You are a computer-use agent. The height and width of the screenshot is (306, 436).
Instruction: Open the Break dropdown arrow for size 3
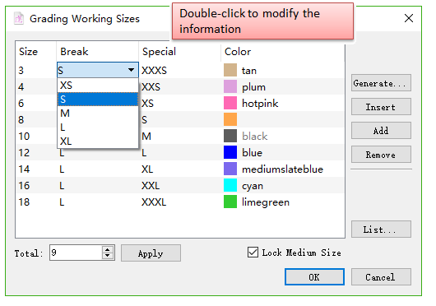[x=131, y=70]
